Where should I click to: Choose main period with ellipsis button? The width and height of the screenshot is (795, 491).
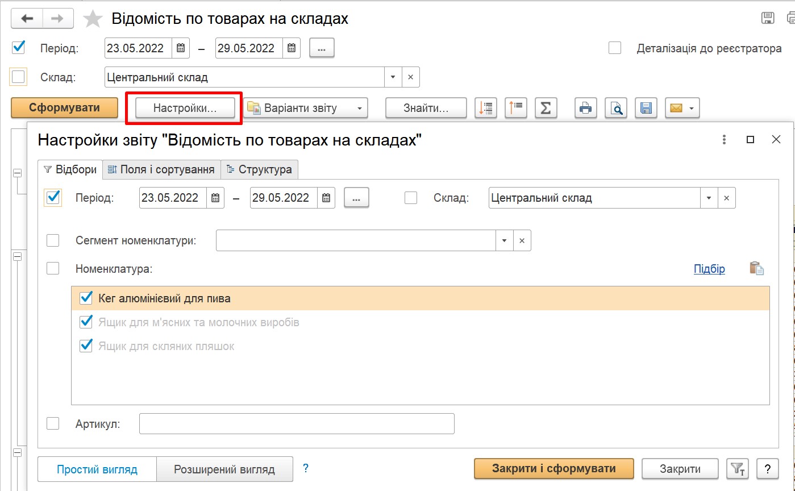pos(322,48)
